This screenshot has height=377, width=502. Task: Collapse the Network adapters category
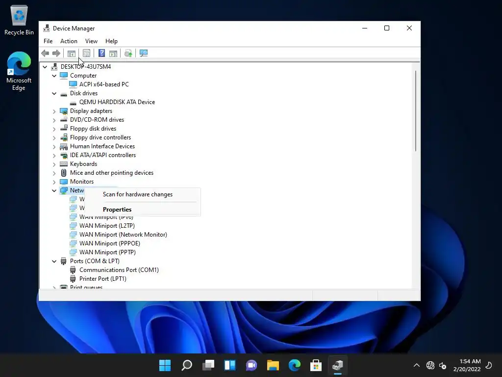[54, 190]
